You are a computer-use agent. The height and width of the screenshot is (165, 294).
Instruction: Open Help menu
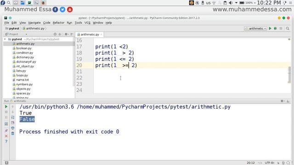click(x=108, y=22)
